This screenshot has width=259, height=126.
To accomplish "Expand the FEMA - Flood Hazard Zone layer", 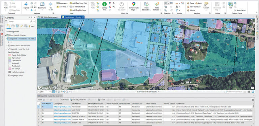I will coord(7,45).
